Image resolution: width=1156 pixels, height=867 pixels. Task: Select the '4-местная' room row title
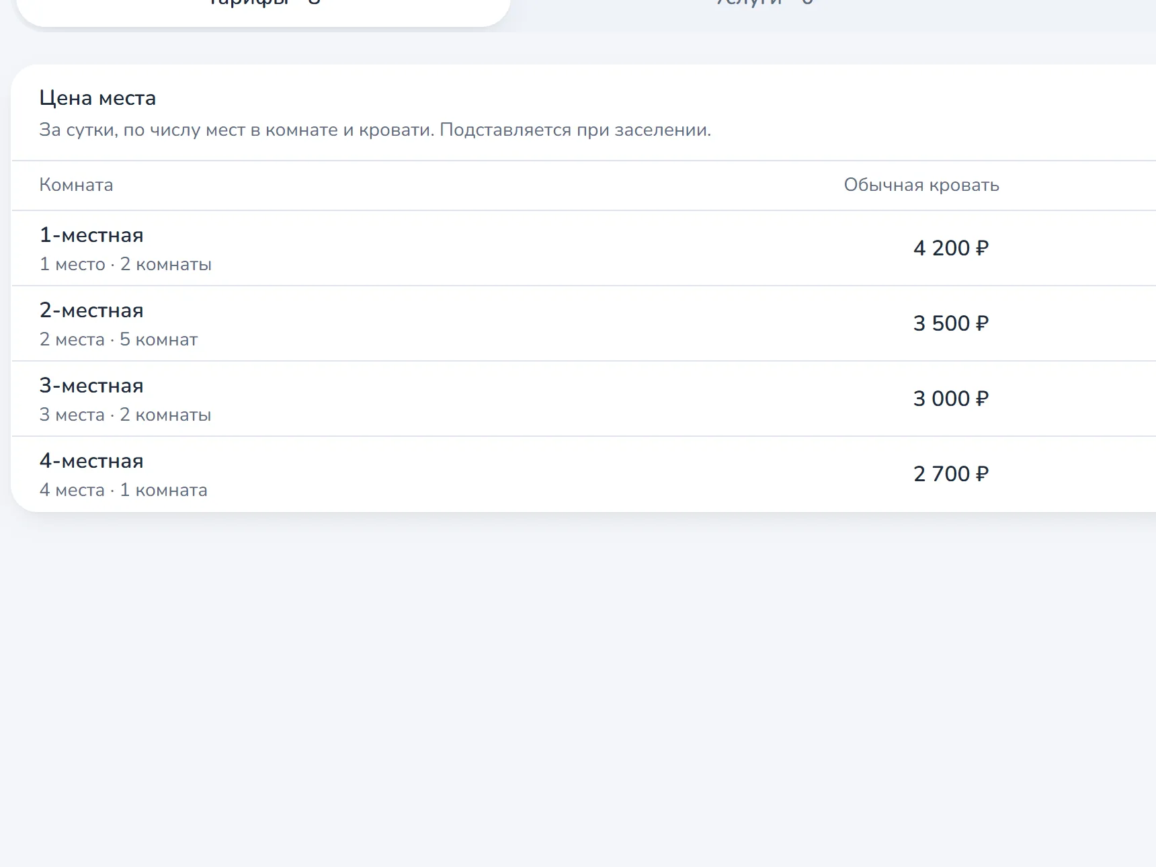(91, 461)
